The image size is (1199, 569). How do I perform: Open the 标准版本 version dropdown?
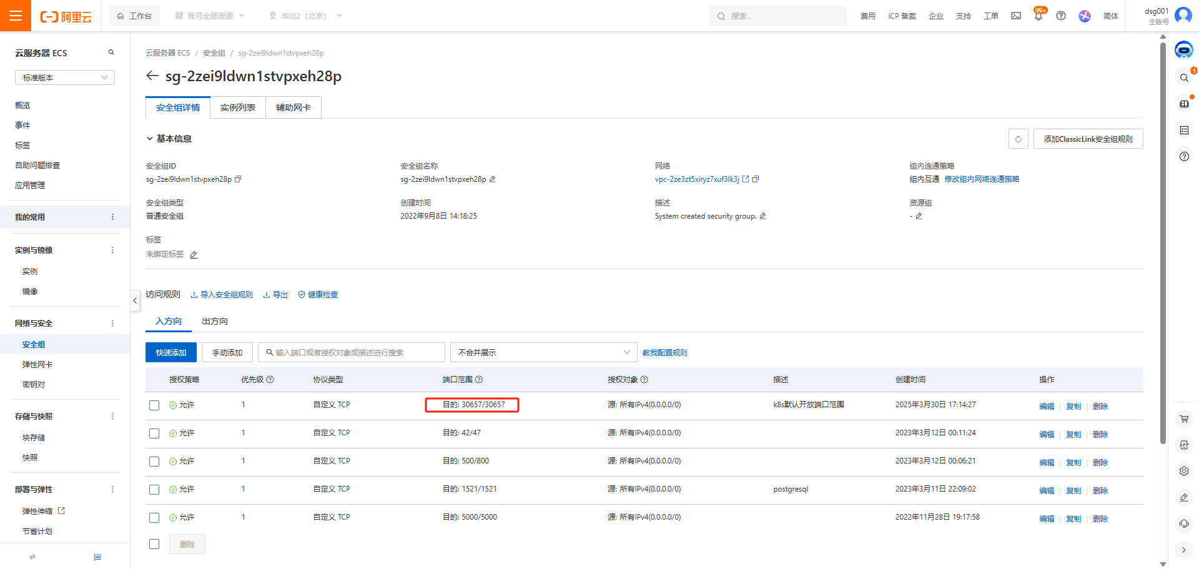pyautogui.click(x=65, y=77)
